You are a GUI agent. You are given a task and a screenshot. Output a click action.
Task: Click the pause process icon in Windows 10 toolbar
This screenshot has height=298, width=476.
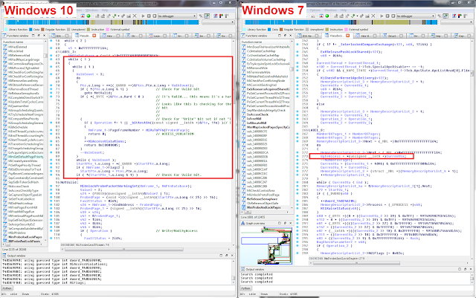(149, 16)
